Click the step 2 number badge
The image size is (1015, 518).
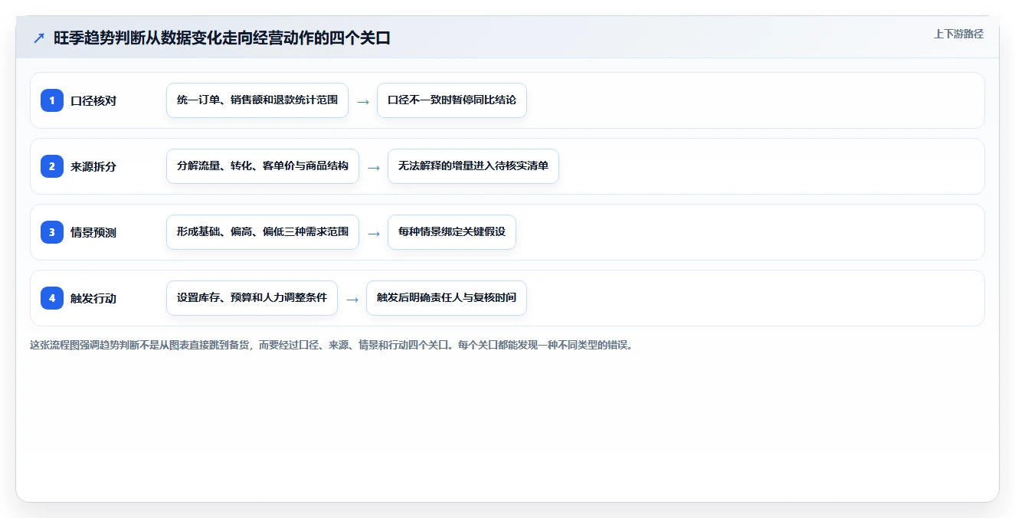click(52, 166)
